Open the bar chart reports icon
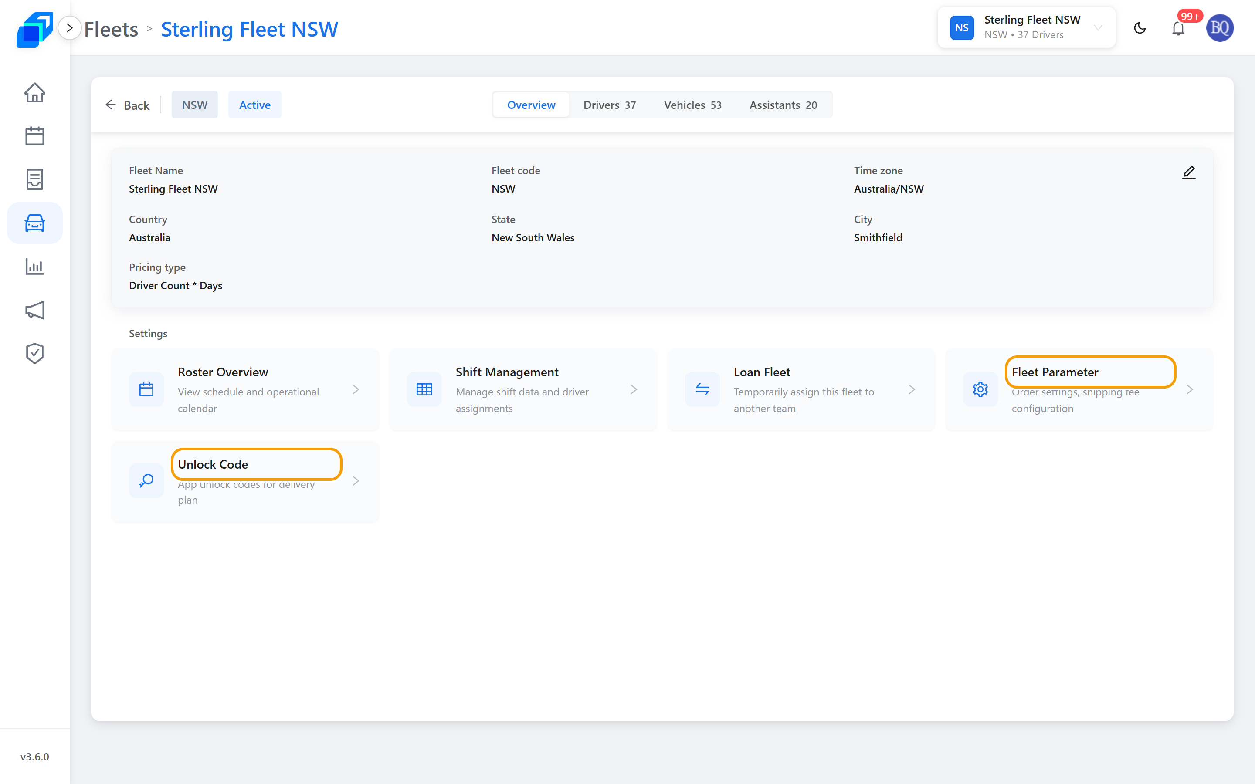The width and height of the screenshot is (1255, 784). pyautogui.click(x=35, y=267)
